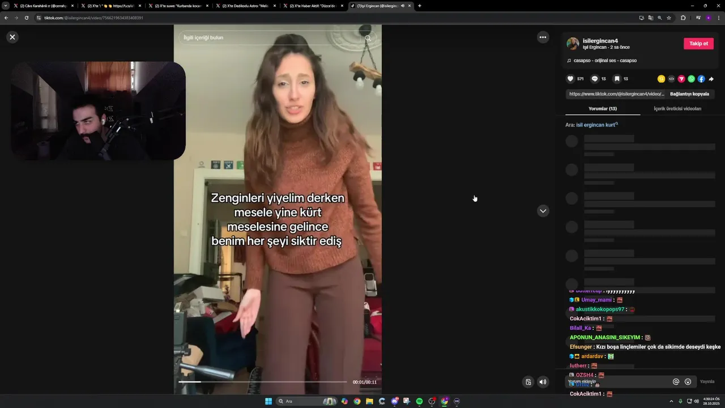Close the Işıl Ergincan TikTok tab
Screen dimensions: 725x408
pyautogui.click(x=410, y=6)
